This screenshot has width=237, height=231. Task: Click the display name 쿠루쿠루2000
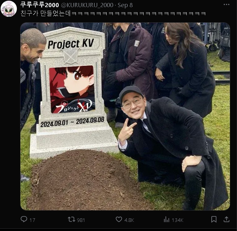point(40,5)
